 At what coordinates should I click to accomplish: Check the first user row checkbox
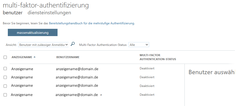coord(5,68)
